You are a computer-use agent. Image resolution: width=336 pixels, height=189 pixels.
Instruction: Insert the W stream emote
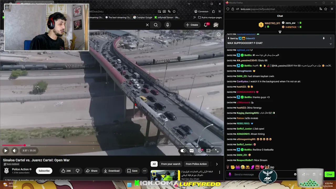248,167
